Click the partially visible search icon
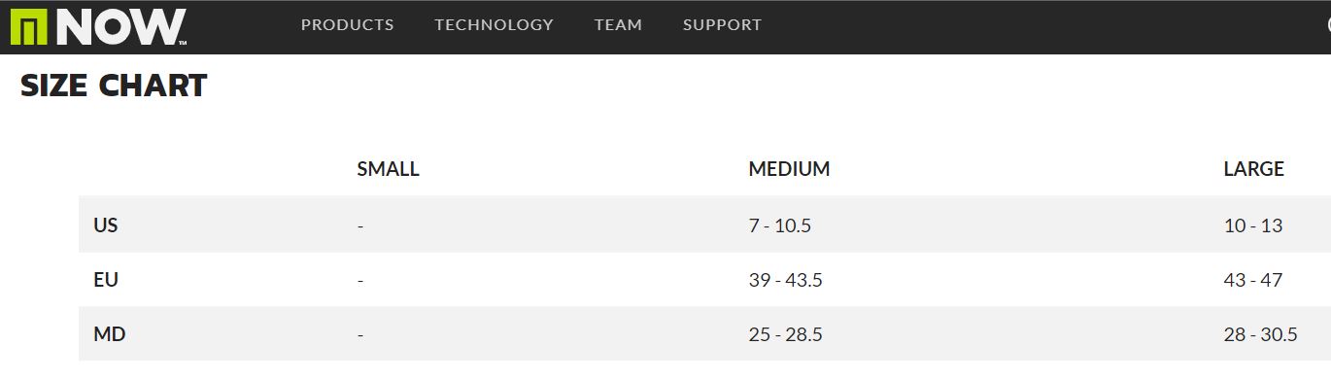The width and height of the screenshot is (1331, 380). pos(1327,25)
